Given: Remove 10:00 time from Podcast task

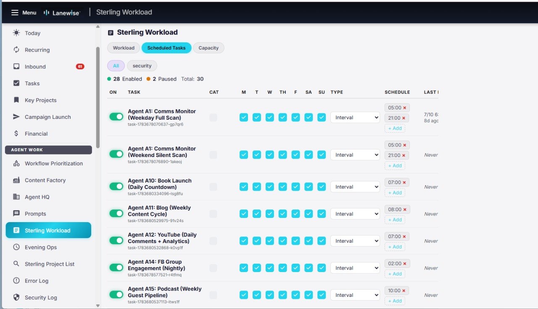Looking at the screenshot, I should tap(404, 291).
